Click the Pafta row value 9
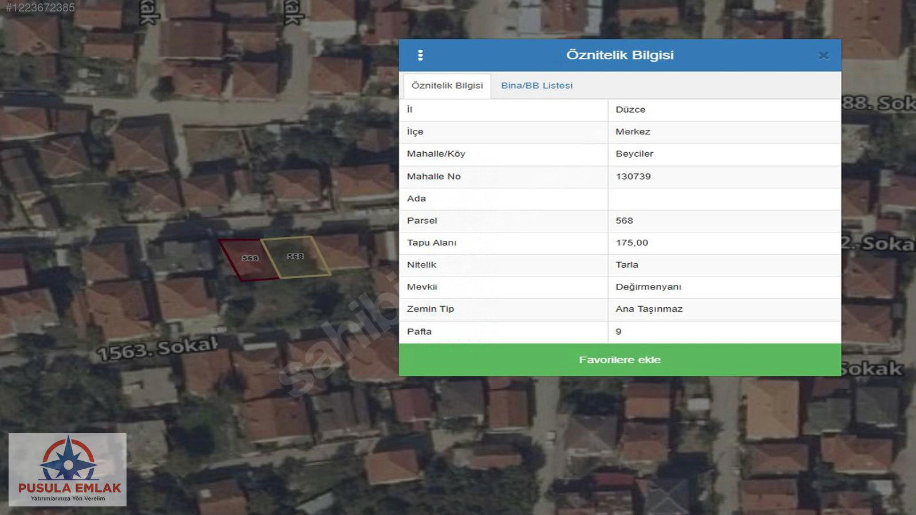The height and width of the screenshot is (515, 916). click(x=618, y=331)
